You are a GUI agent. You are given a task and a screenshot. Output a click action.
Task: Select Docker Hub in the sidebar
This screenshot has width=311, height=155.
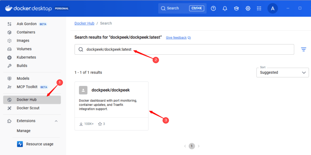point(32,100)
